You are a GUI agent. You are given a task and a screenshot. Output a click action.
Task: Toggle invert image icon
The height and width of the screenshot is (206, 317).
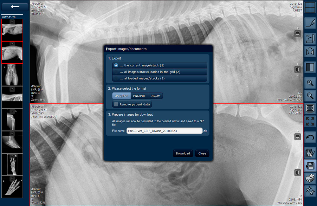tap(310, 67)
